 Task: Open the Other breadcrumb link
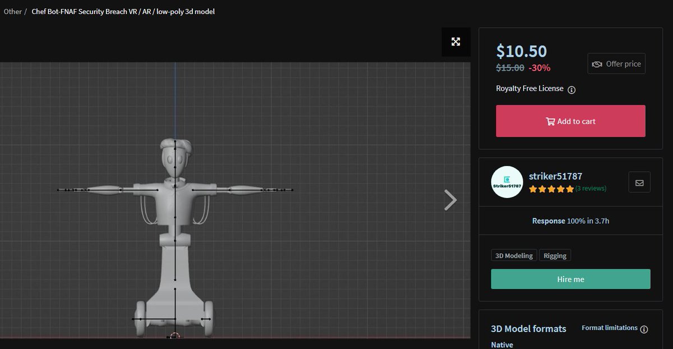point(12,11)
